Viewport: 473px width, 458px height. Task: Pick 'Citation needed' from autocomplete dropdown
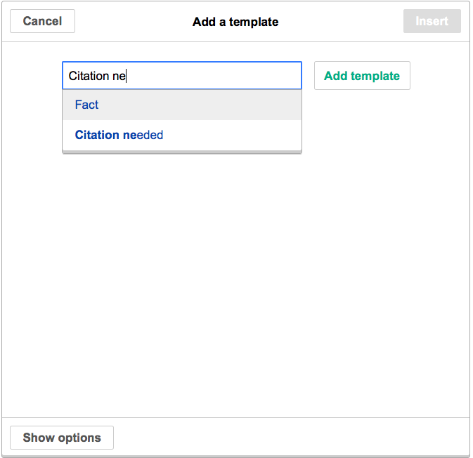119,135
